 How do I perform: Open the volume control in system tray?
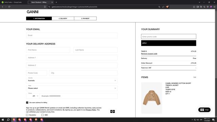(x=198, y=120)
